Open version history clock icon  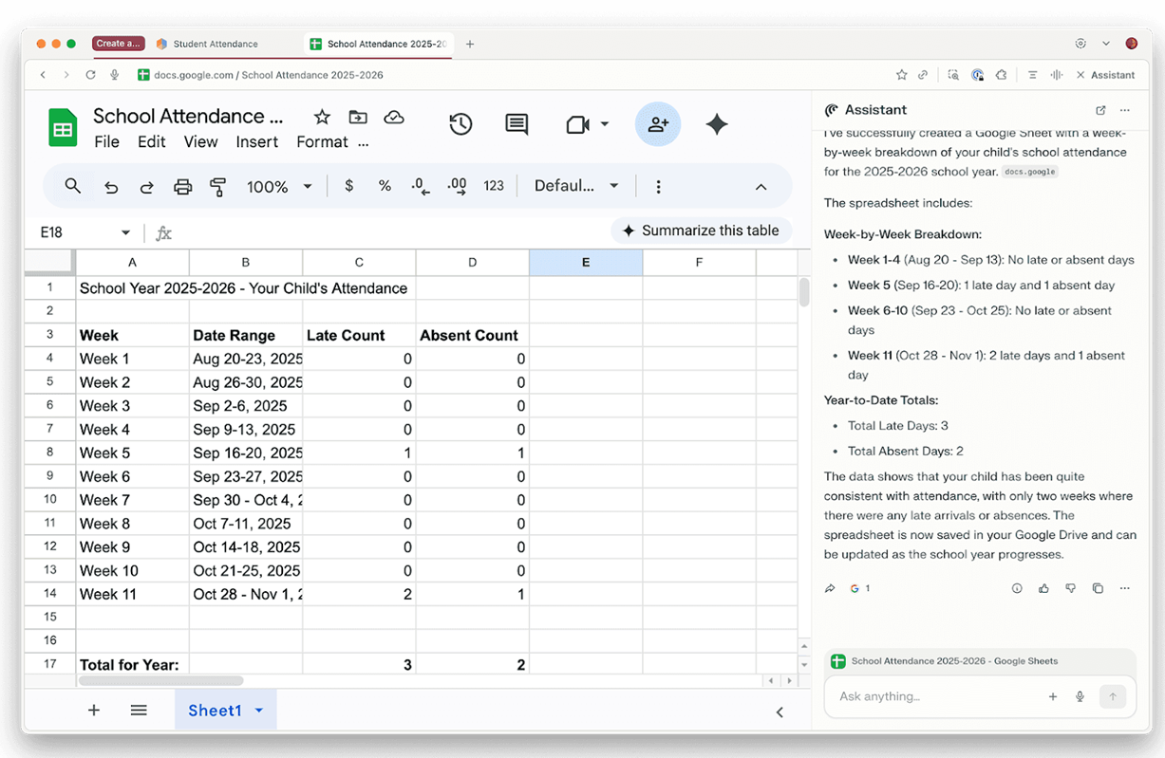[460, 124]
